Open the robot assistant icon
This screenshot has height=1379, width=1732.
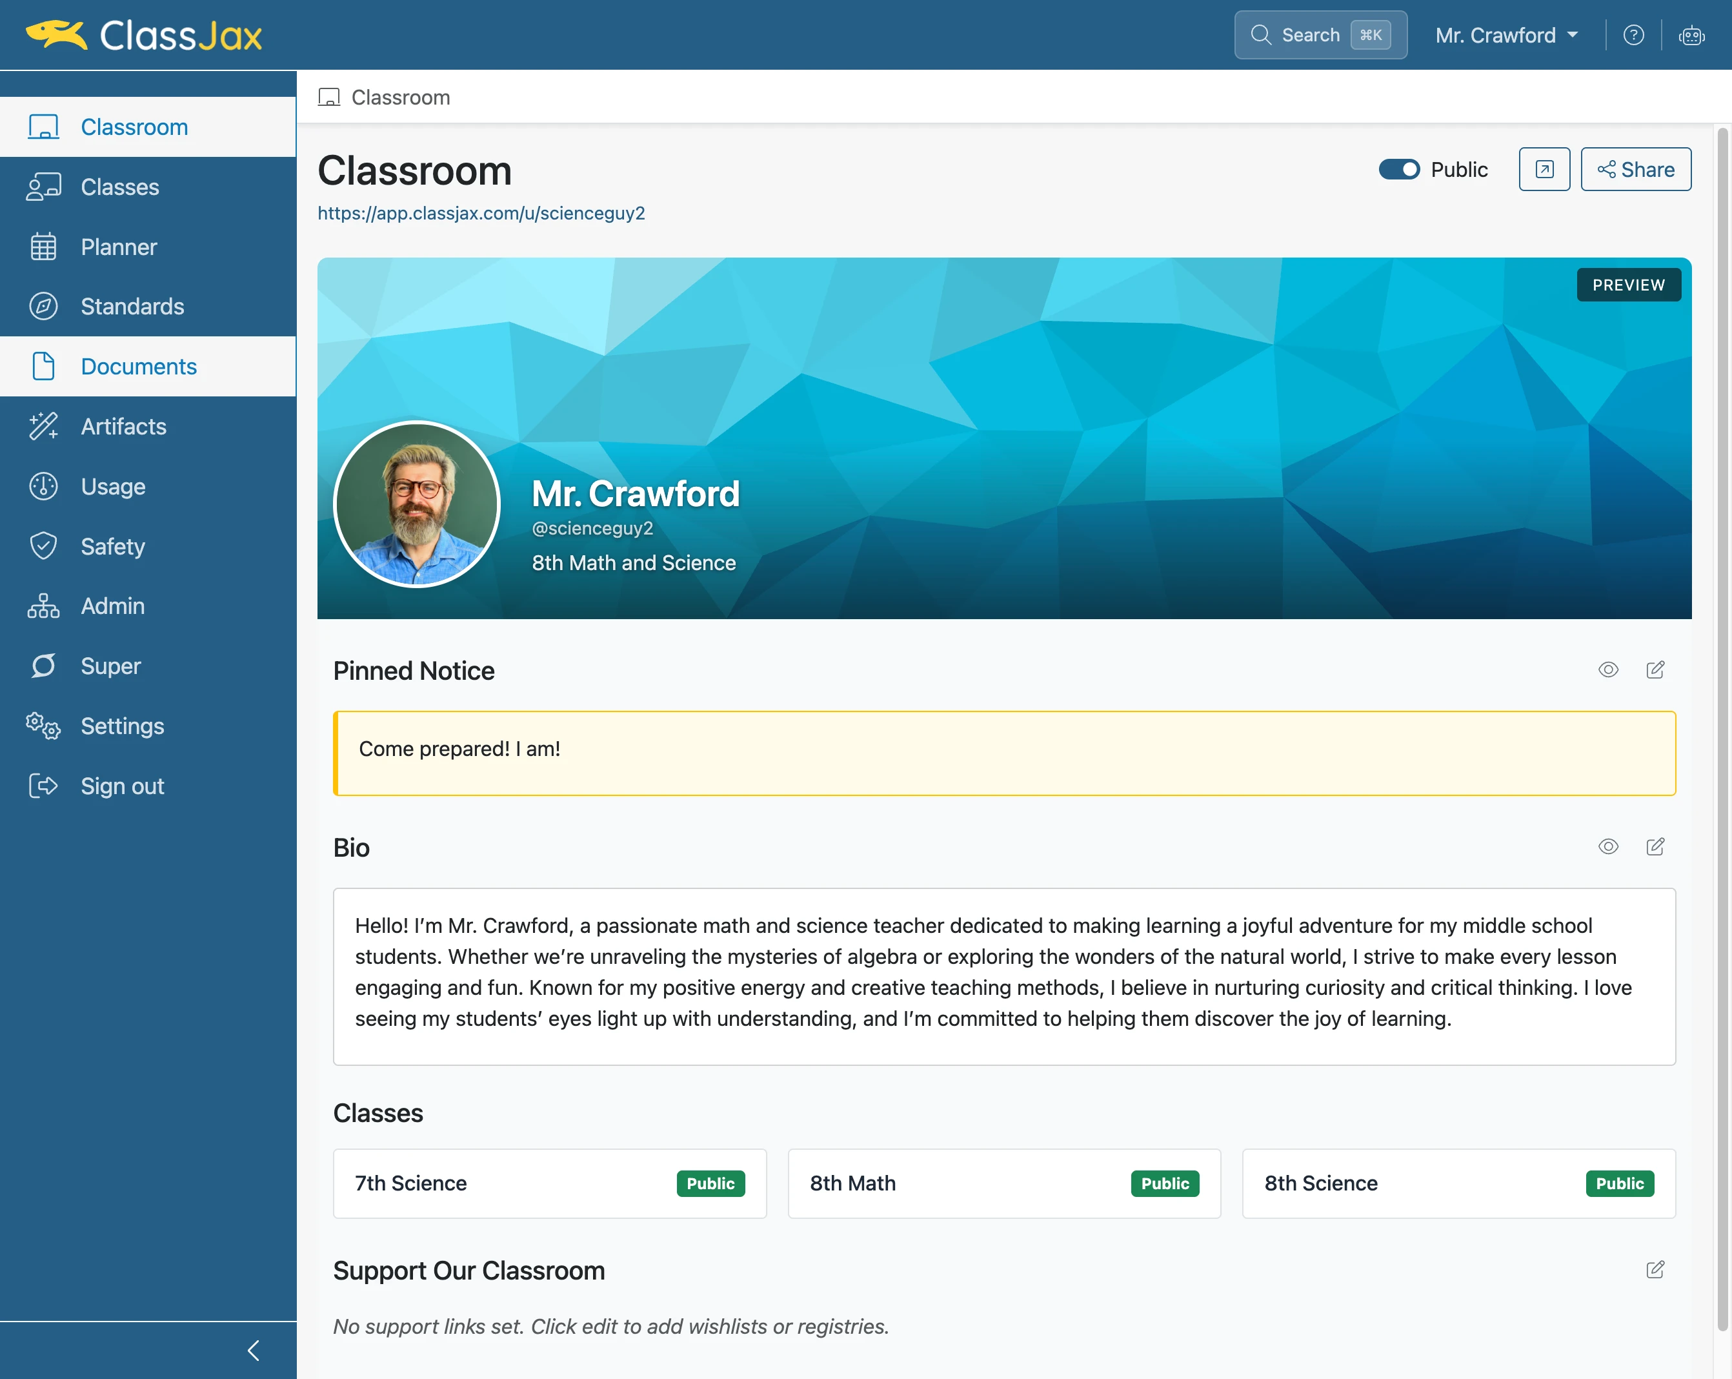click(x=1691, y=36)
